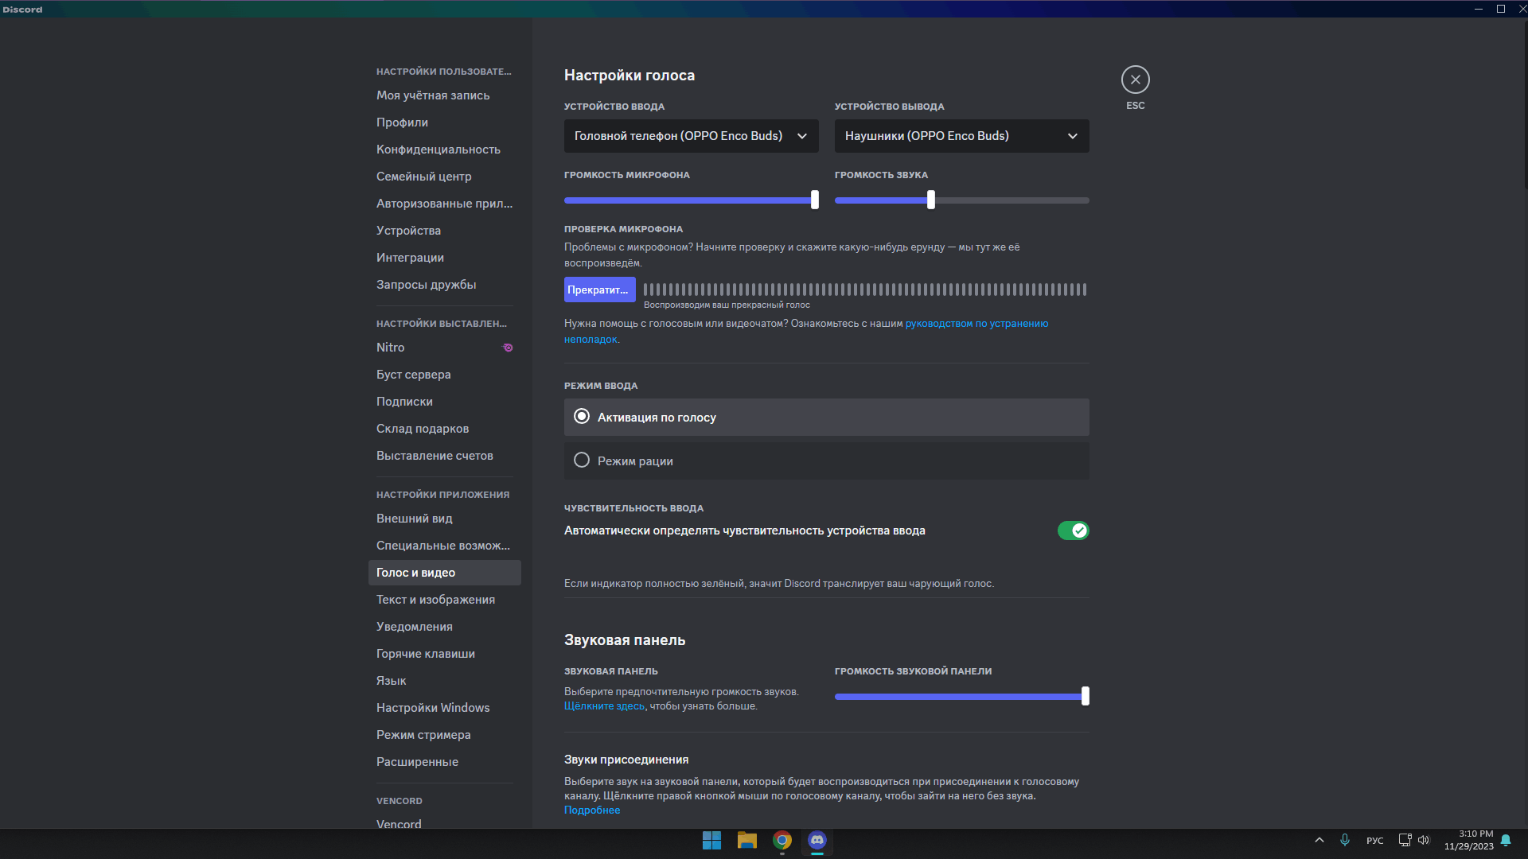Open the notifications bell in taskbar
This screenshot has width=1528, height=859.
coord(1506,840)
